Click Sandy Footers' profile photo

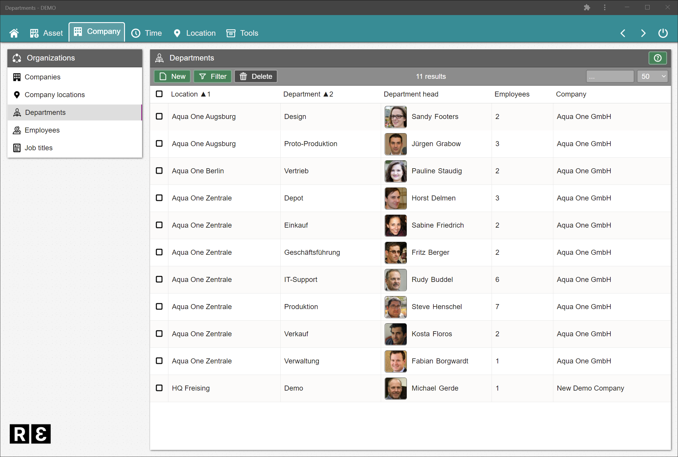click(395, 117)
